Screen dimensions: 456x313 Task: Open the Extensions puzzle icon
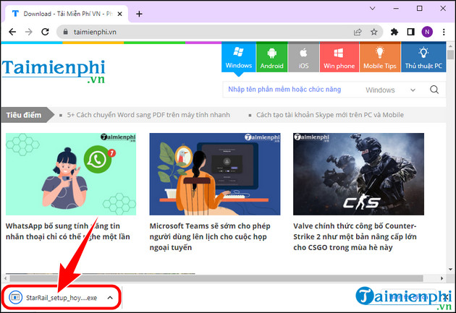394,32
